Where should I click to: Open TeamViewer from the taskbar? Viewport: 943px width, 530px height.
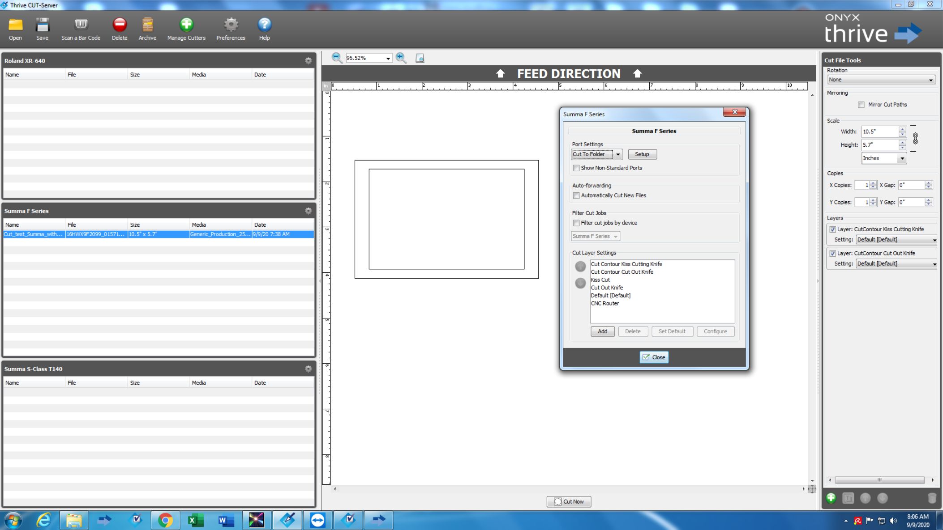(317, 520)
